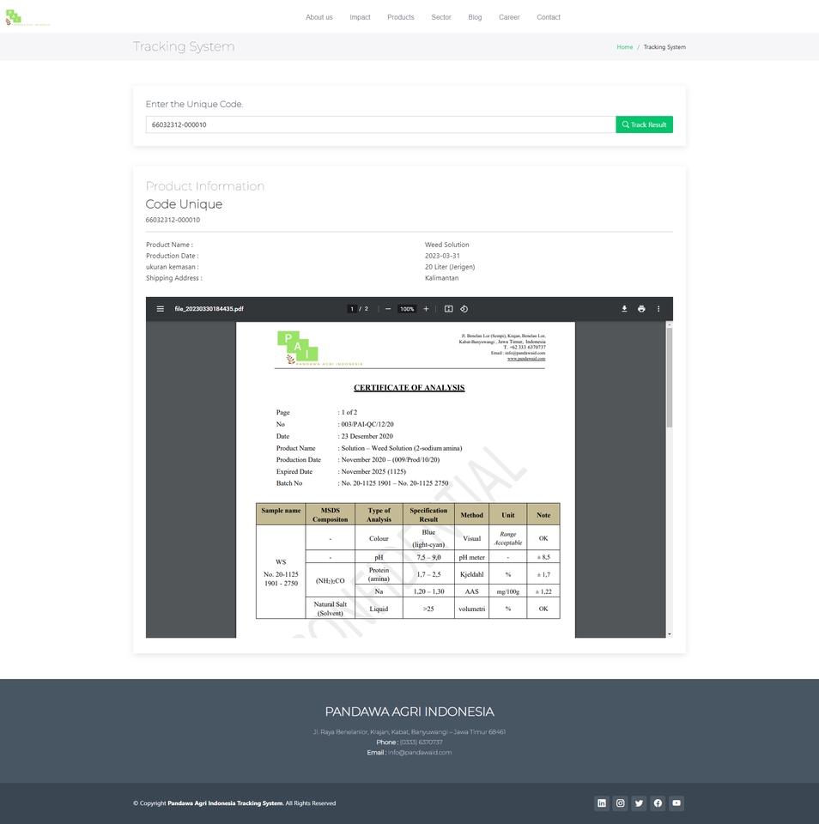Open the Contact page
819x824 pixels.
click(549, 17)
